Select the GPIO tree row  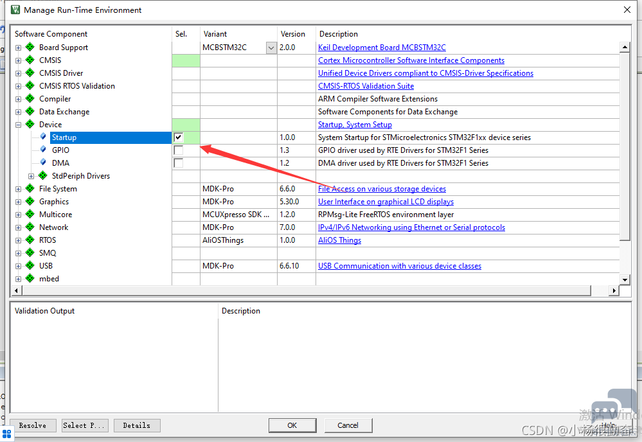click(60, 150)
